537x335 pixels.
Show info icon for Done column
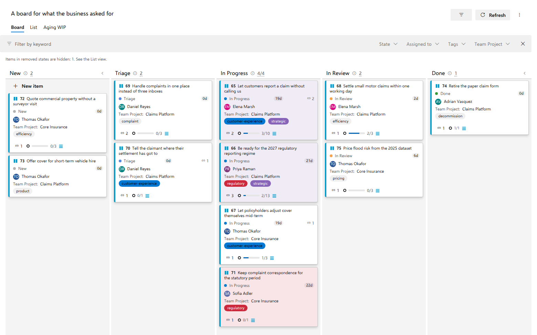coord(450,73)
